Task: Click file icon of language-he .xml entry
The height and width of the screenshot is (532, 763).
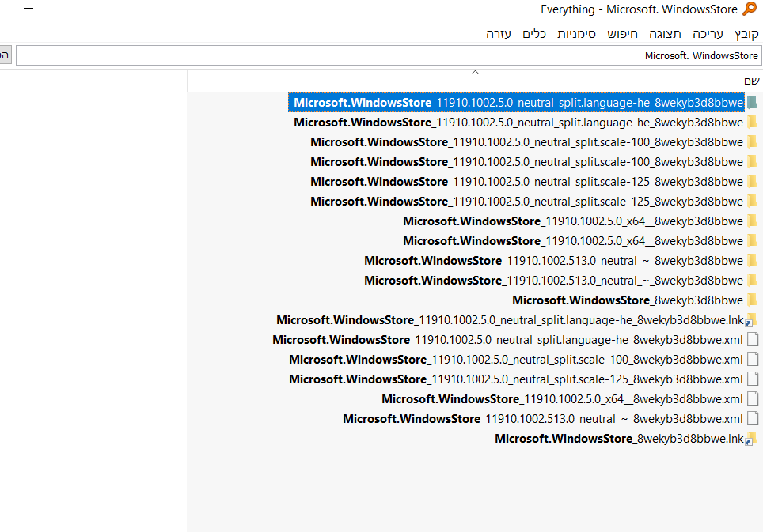Action: pyautogui.click(x=753, y=339)
